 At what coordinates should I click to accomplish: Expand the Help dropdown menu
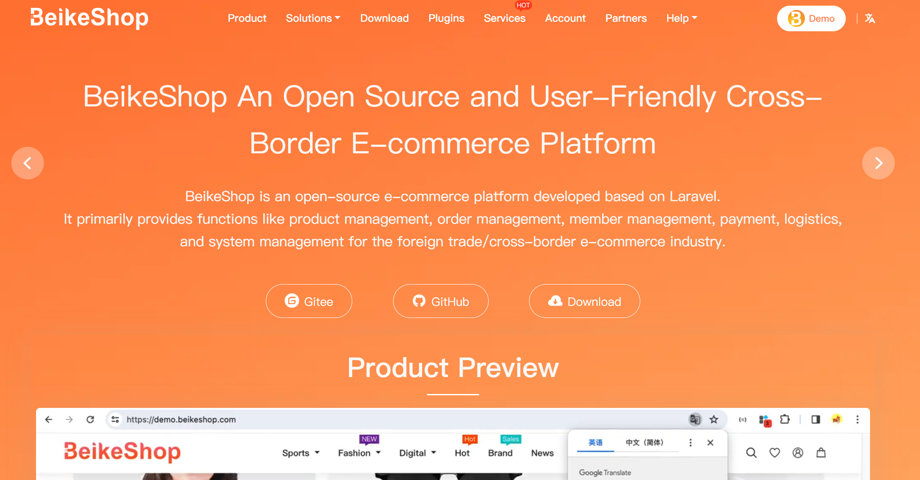tap(682, 18)
